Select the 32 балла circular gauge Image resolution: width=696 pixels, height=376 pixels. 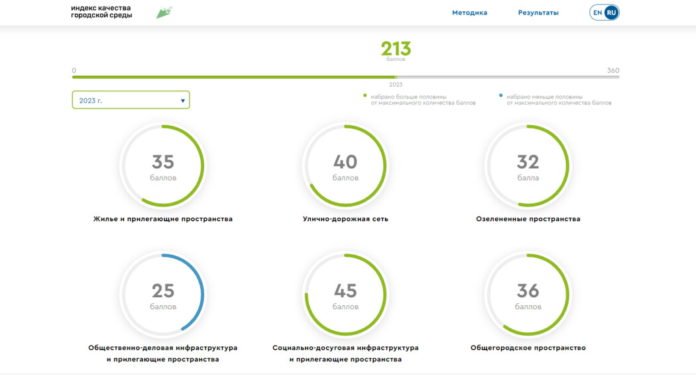528,166
